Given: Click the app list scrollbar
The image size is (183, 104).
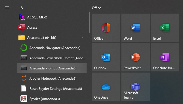Looking at the screenshot, I should [90, 22].
